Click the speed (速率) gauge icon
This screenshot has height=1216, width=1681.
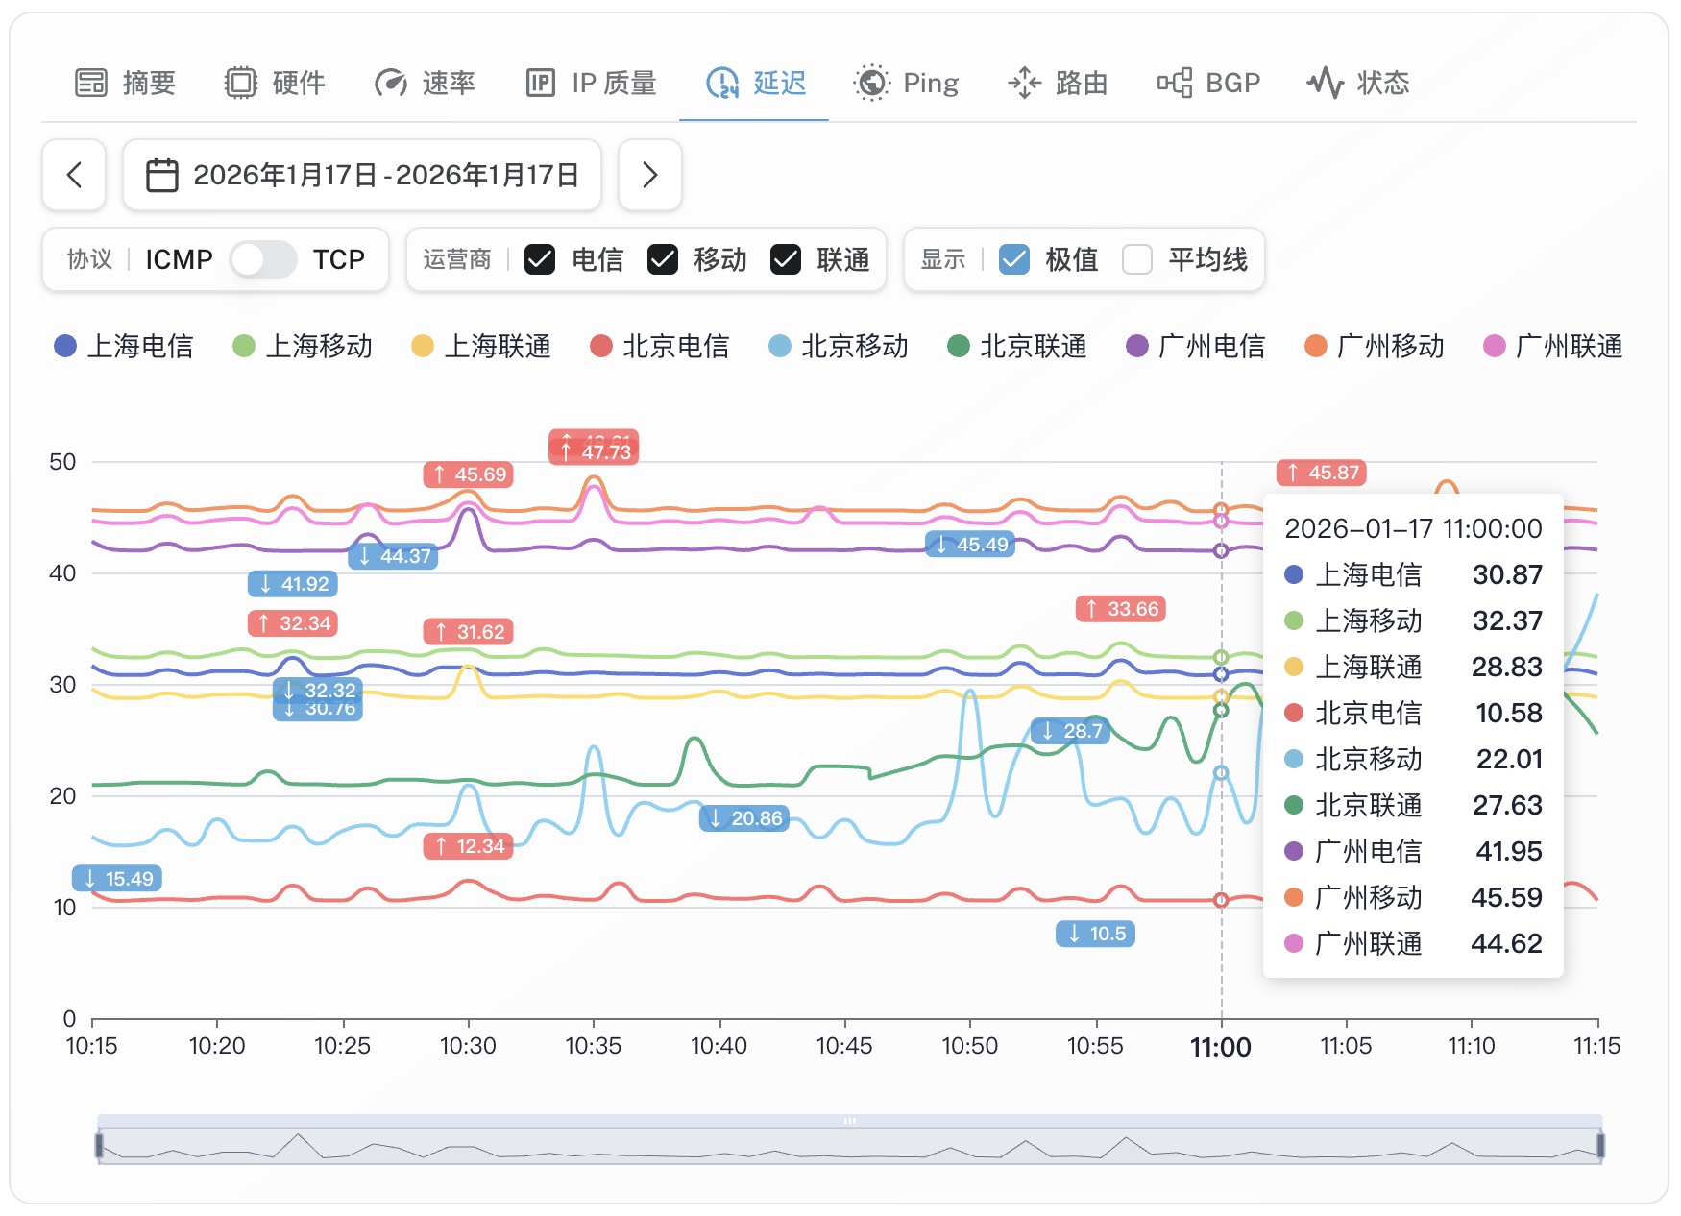coord(391,84)
